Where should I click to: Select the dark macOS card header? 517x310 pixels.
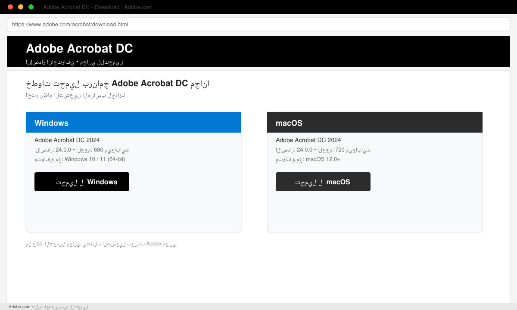coord(375,122)
